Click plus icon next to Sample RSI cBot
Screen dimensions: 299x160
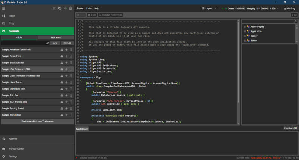coord(66,95)
